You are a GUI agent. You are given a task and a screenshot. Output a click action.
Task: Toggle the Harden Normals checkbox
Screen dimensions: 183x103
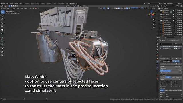pyautogui.click(x=172, y=86)
